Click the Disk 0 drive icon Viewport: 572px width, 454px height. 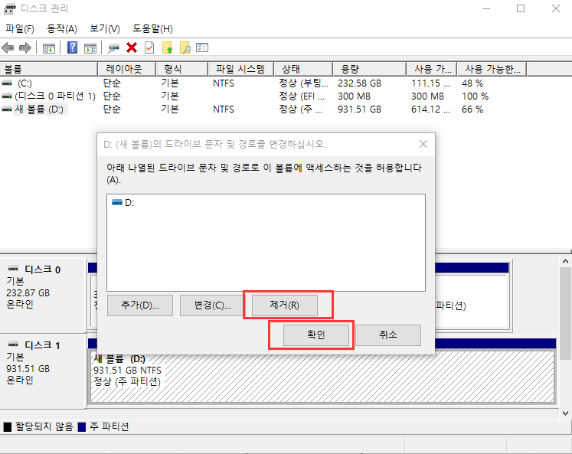13,269
